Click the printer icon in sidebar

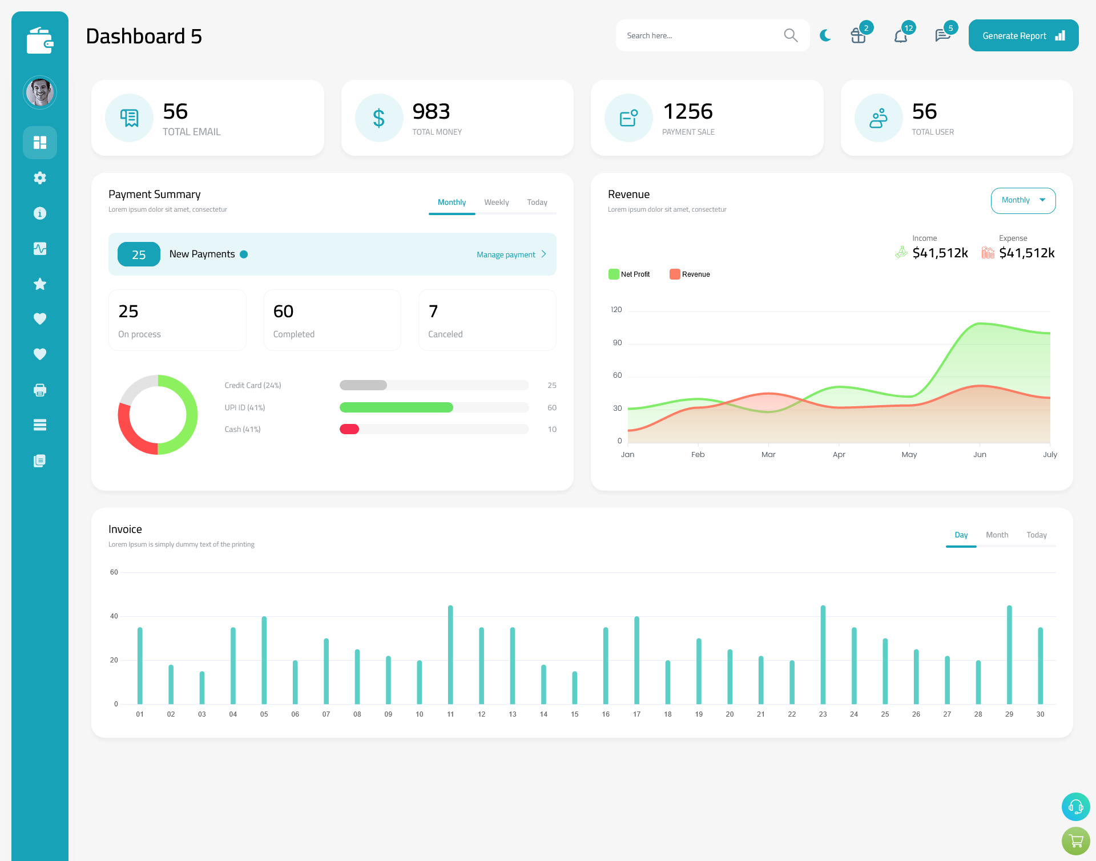coord(39,390)
